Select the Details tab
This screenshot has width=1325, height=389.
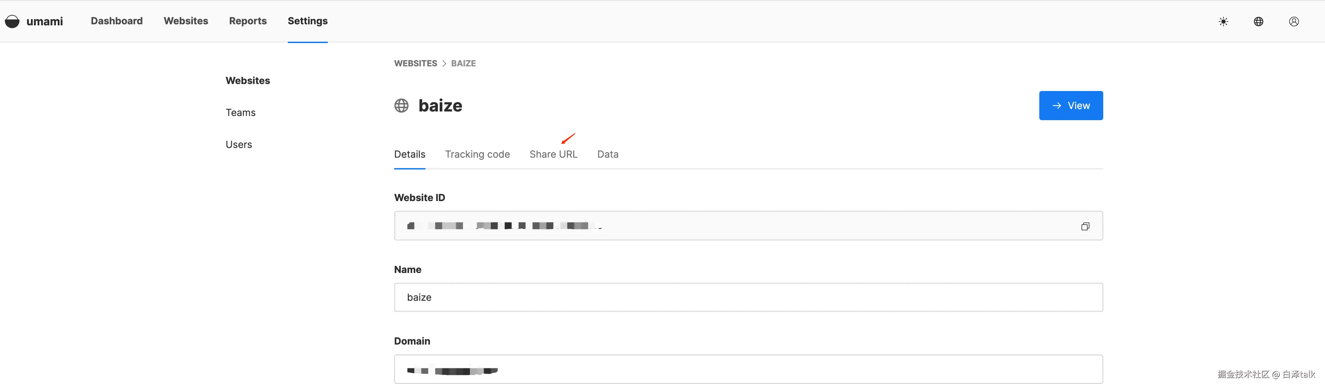pyautogui.click(x=409, y=154)
